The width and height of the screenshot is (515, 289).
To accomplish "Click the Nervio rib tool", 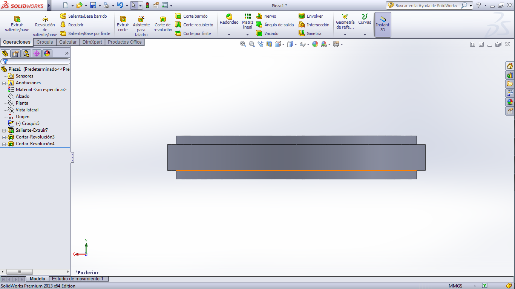I will coord(266,16).
